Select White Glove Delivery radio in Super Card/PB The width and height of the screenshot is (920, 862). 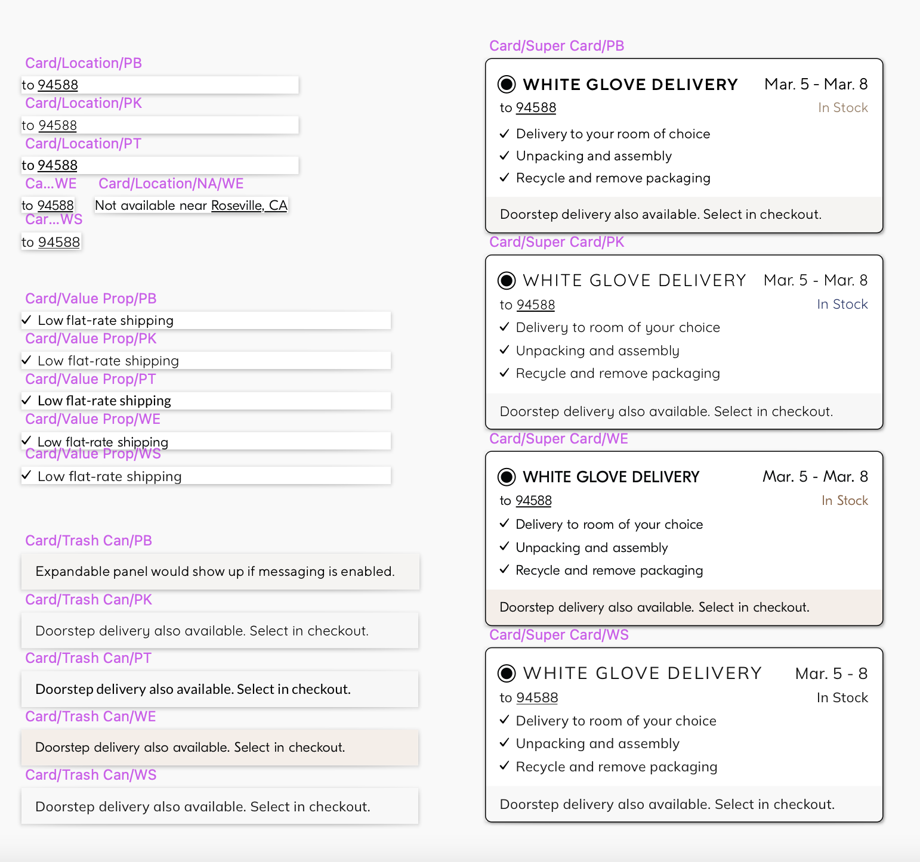coord(507,85)
